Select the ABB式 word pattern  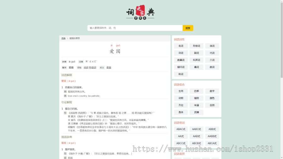[212, 129]
